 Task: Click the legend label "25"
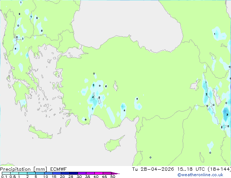[71, 177]
